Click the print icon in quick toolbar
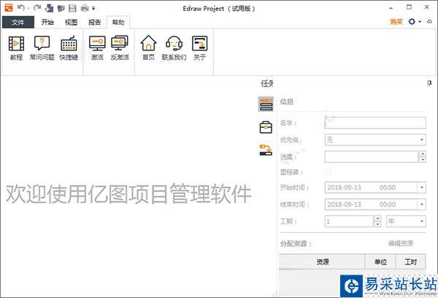The width and height of the screenshot is (438, 298). (85, 8)
